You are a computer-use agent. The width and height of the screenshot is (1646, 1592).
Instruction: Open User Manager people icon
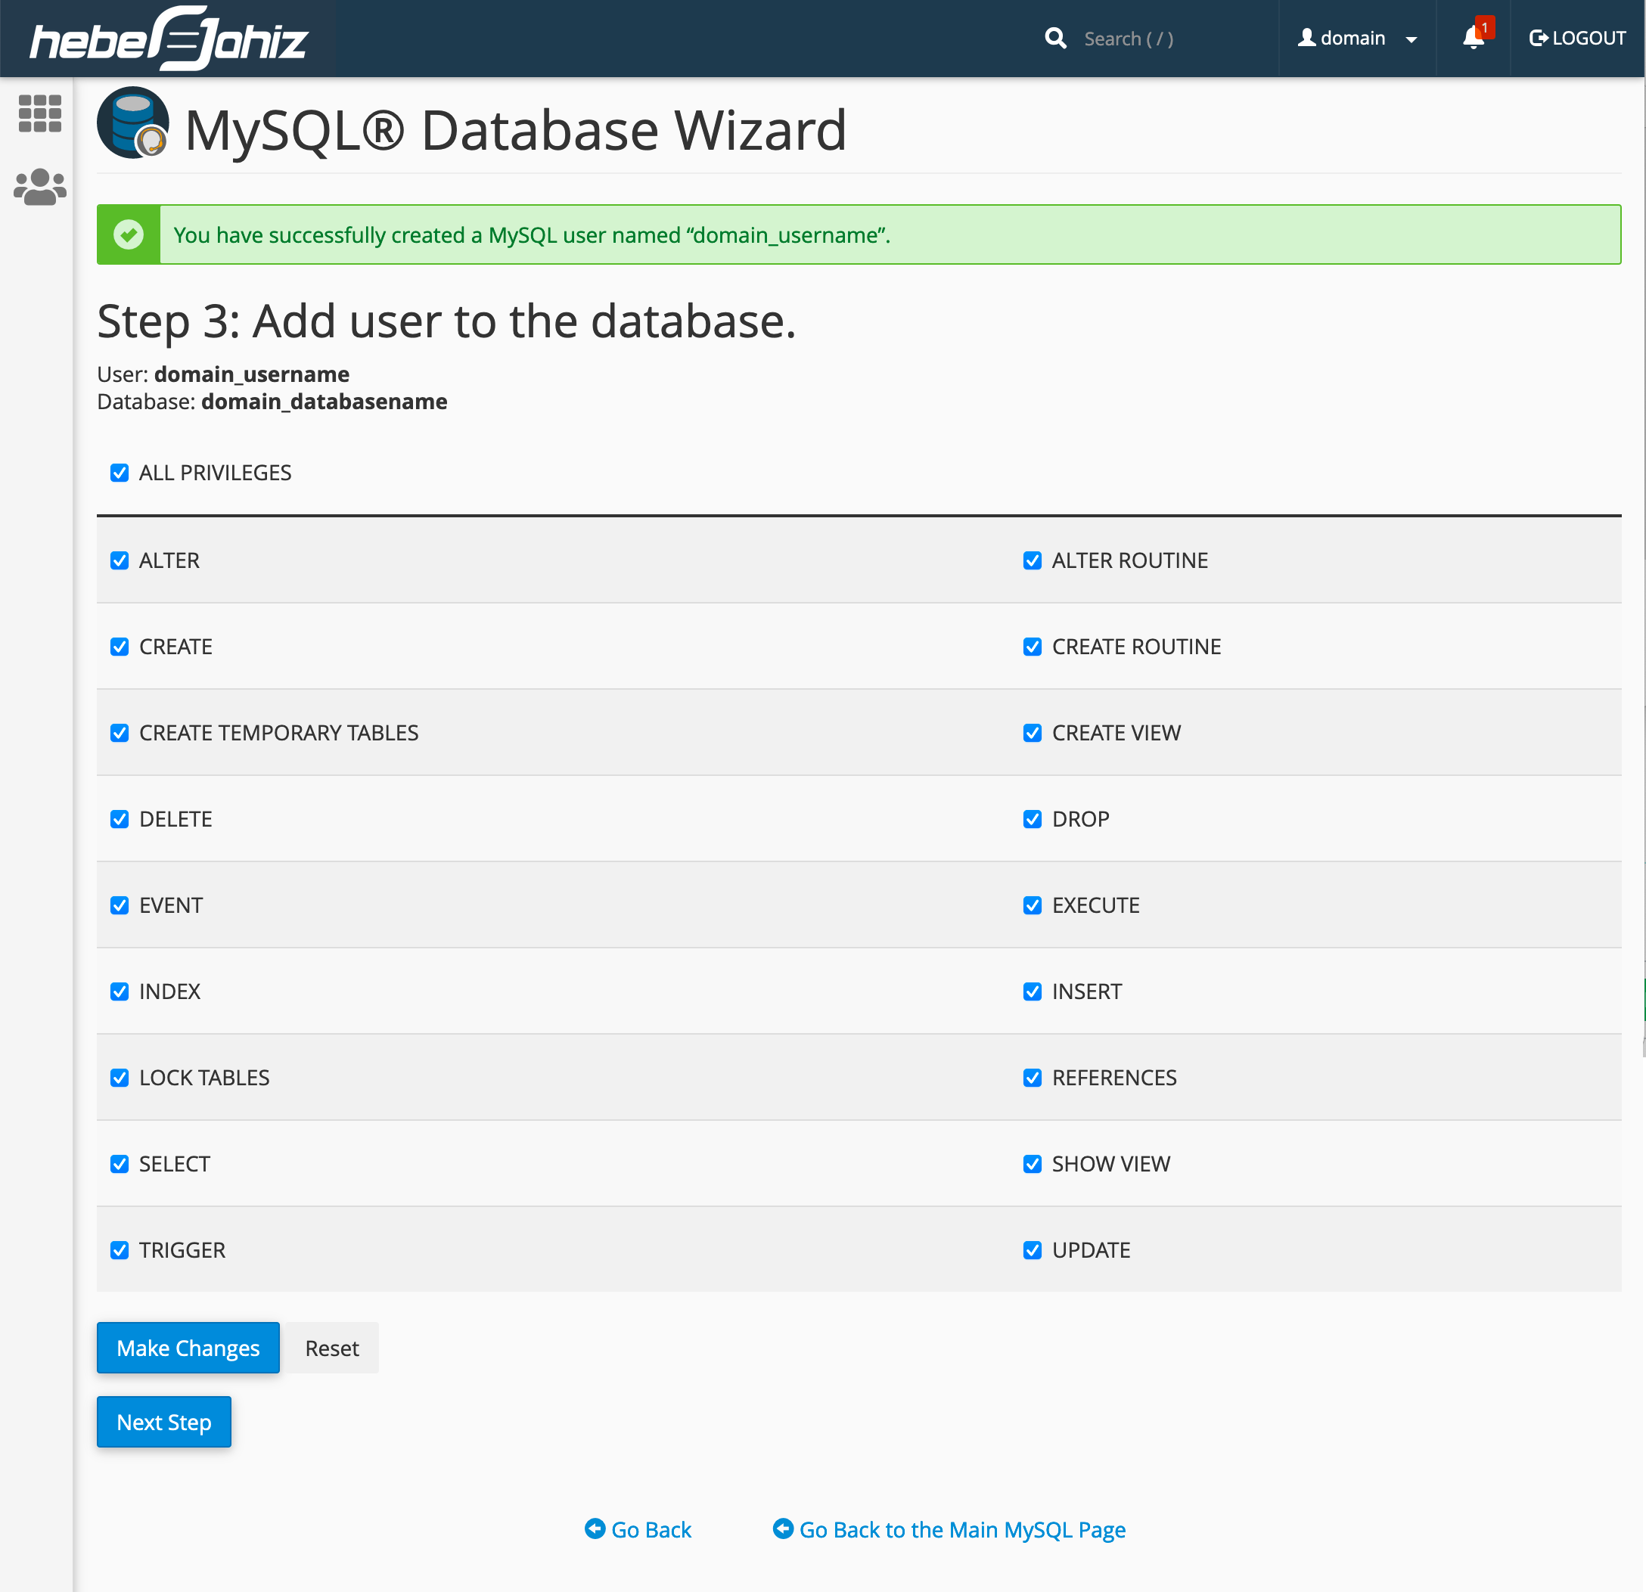tap(39, 188)
